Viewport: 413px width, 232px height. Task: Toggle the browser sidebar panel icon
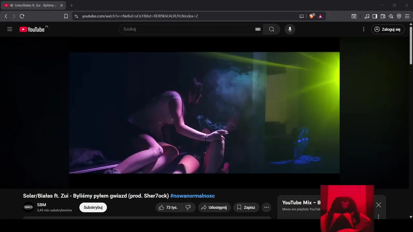pyautogui.click(x=375, y=16)
